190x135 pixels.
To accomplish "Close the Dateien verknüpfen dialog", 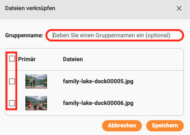I will [x=179, y=8].
